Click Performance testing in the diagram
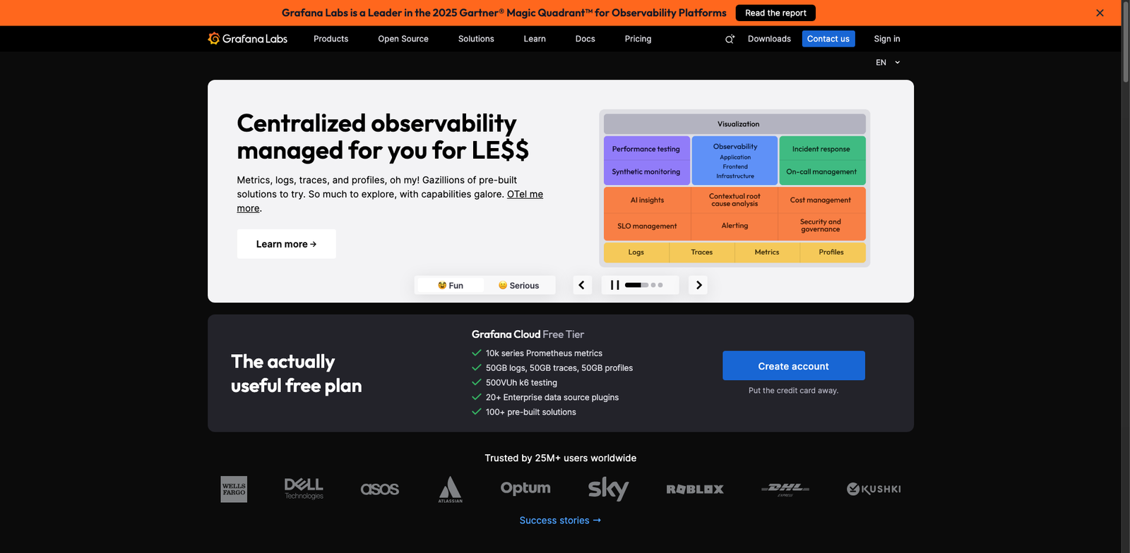This screenshot has height=553, width=1130. [646, 149]
